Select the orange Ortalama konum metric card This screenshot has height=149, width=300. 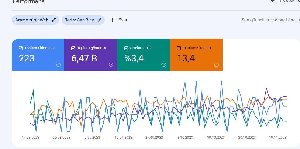(196, 55)
